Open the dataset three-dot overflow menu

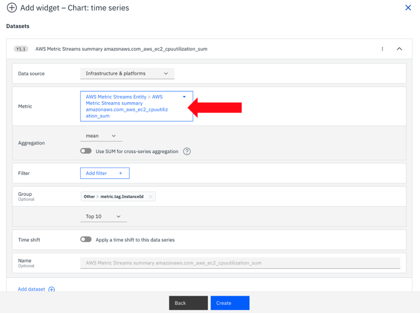[x=382, y=48]
